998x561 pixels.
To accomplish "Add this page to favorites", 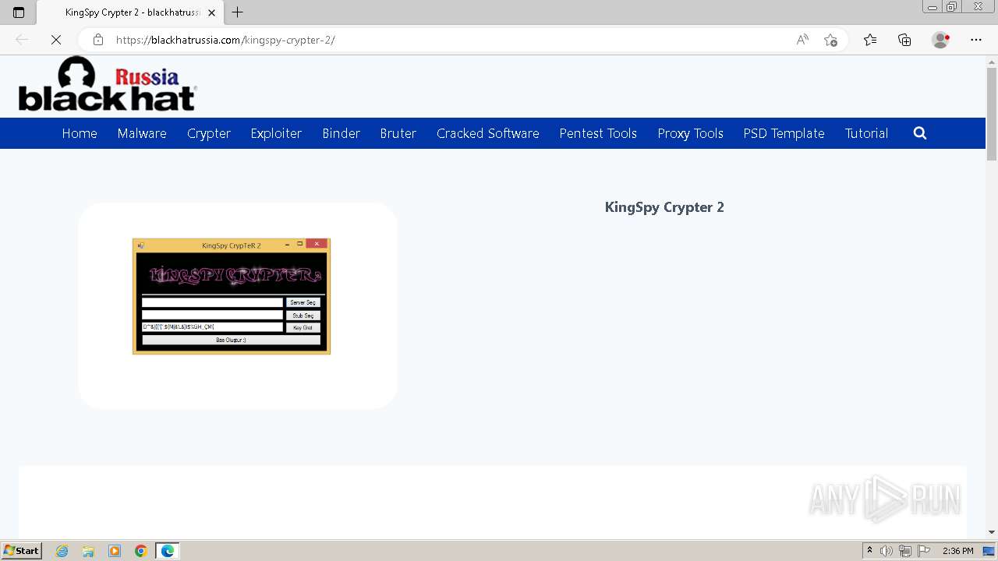I will [831, 40].
